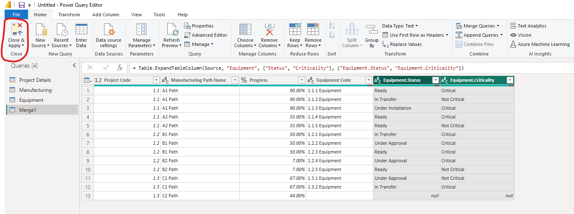
Task: Open Vision AI insight
Action: click(521, 35)
